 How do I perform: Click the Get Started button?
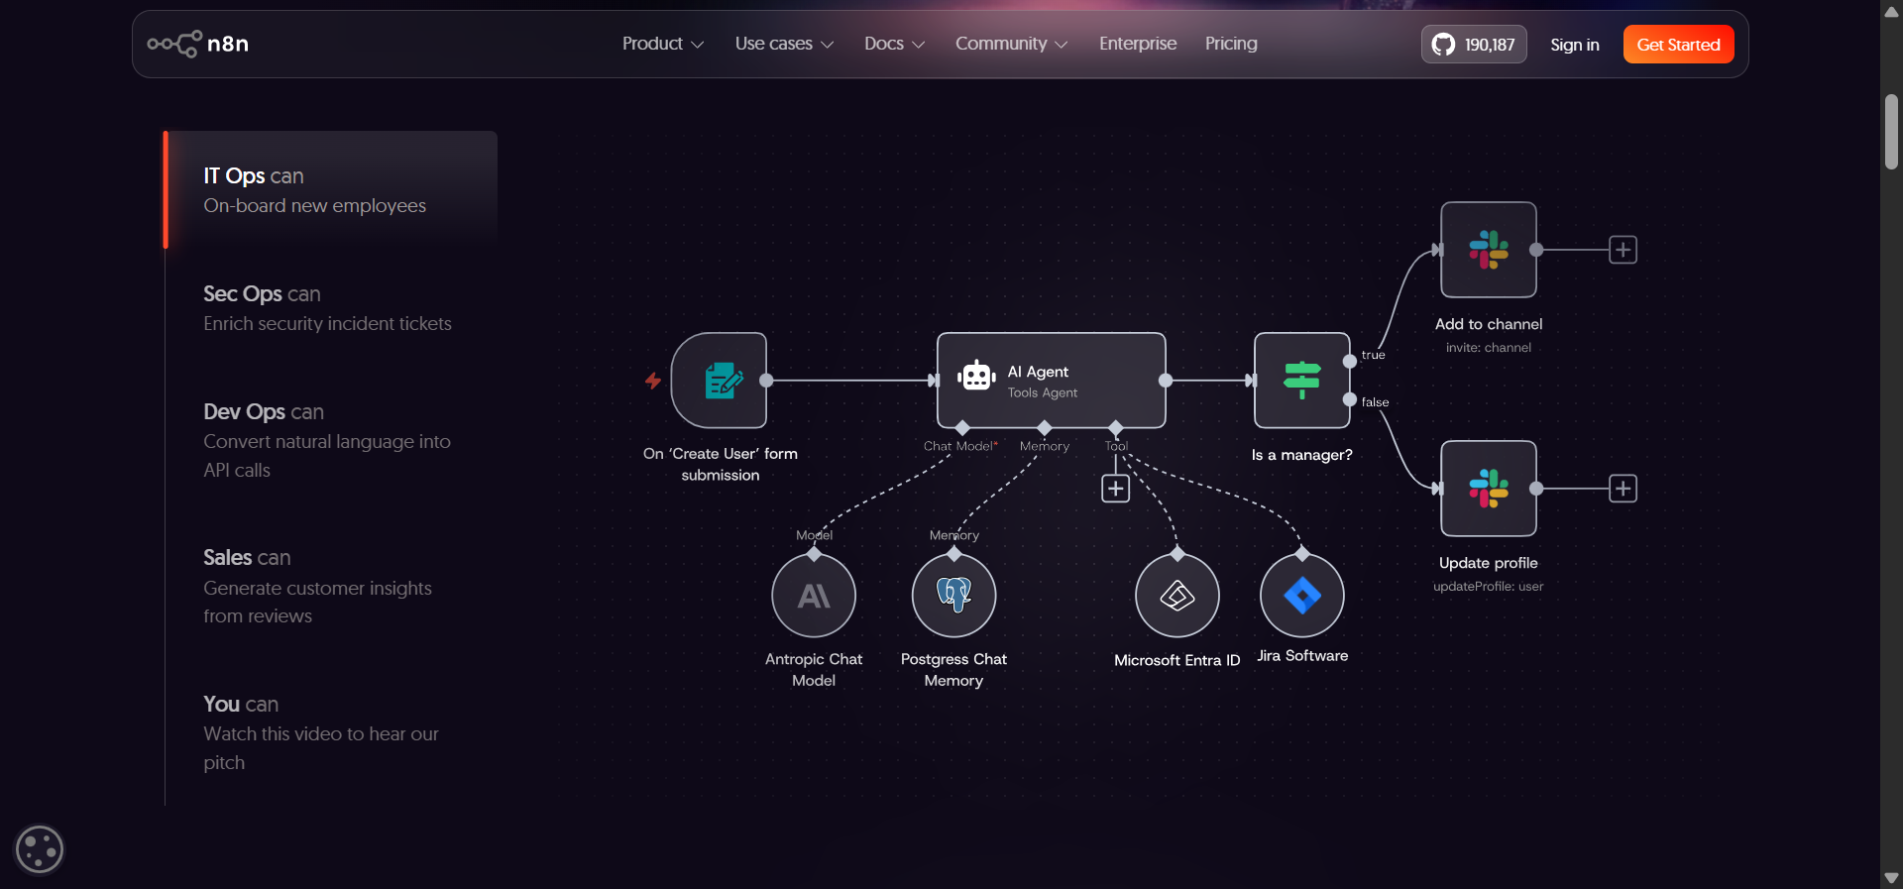coord(1678,45)
